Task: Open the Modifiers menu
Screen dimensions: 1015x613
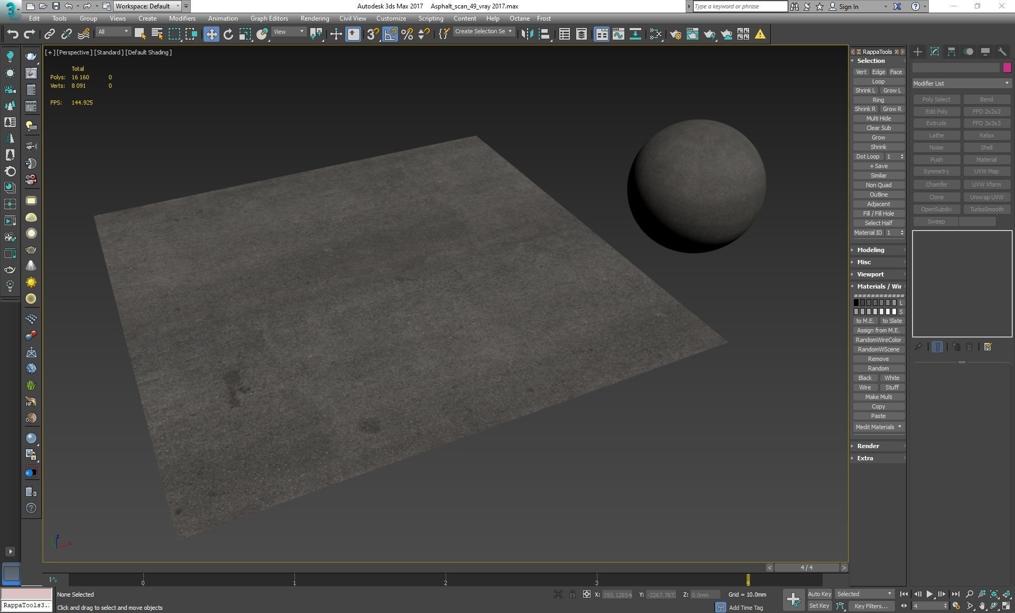Action: click(182, 18)
